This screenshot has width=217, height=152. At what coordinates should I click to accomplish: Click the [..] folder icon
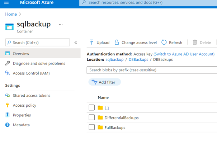click(x=100, y=107)
